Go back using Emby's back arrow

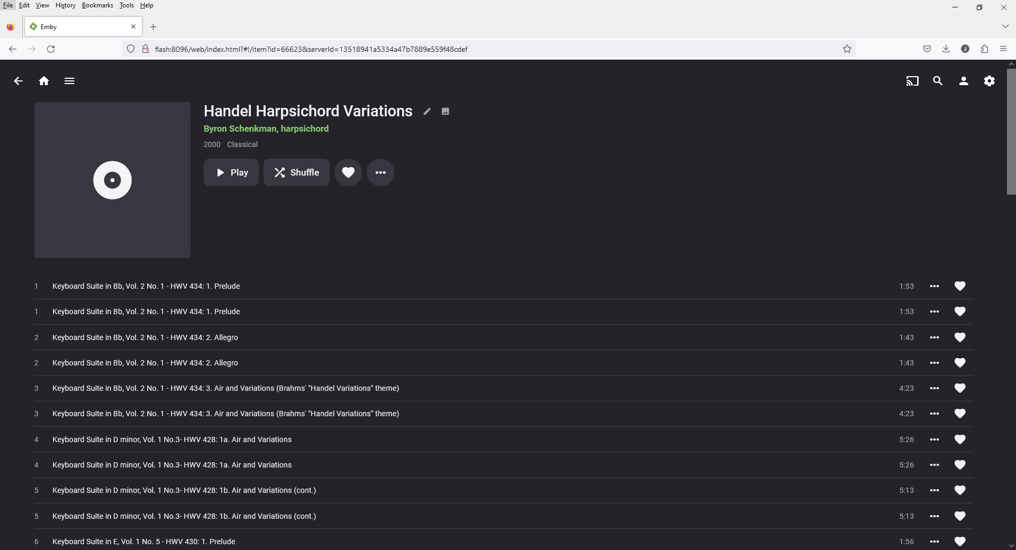click(x=19, y=81)
